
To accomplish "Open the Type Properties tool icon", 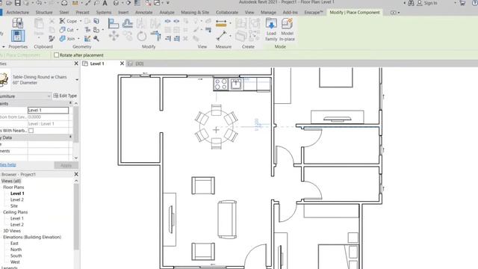I will 18,23.
